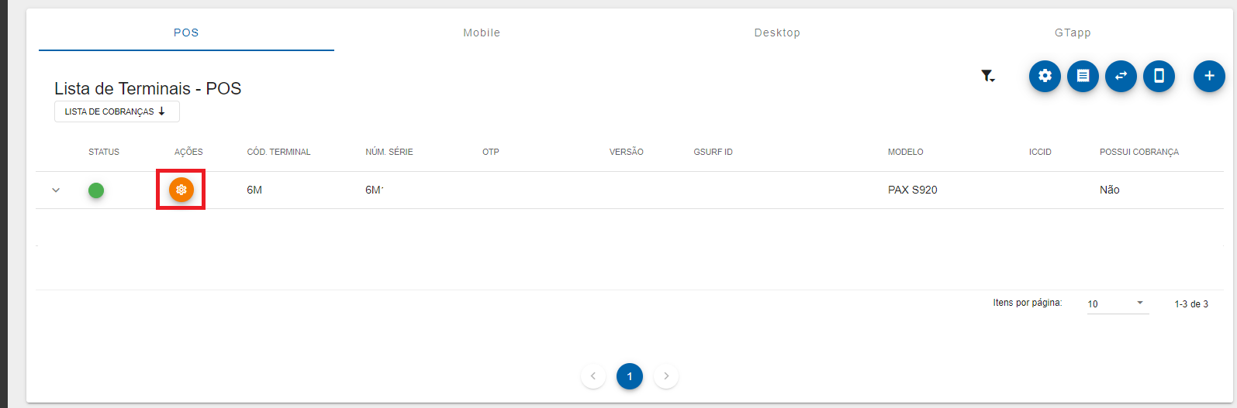Screen dimensions: 1237x408
Task: Open the GTapp tab
Action: pyautogui.click(x=1073, y=33)
